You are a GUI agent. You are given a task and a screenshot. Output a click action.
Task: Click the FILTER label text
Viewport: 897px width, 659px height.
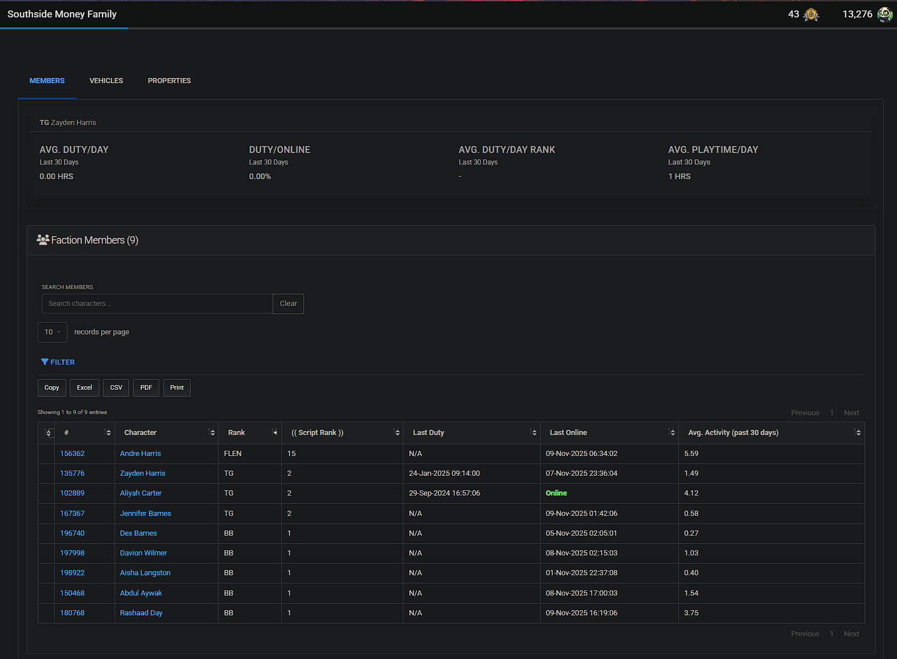click(63, 362)
